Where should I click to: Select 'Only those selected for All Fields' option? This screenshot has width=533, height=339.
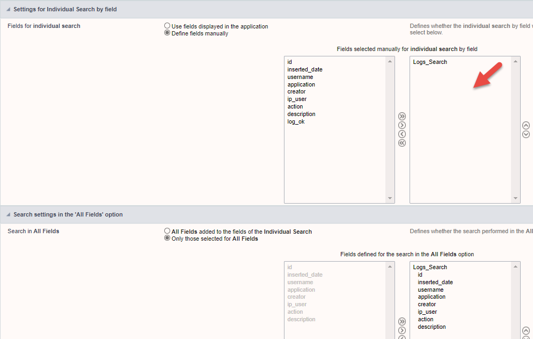pyautogui.click(x=167, y=239)
